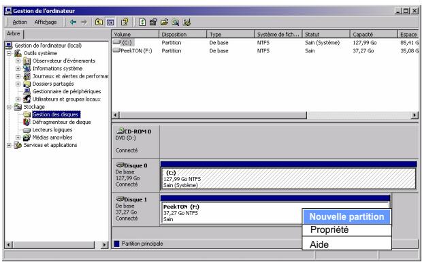Click the volume list horizontal scrollbar thumb

213,115
